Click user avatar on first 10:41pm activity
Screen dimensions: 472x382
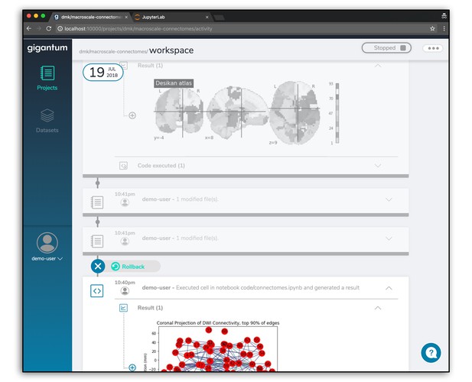[x=125, y=202]
